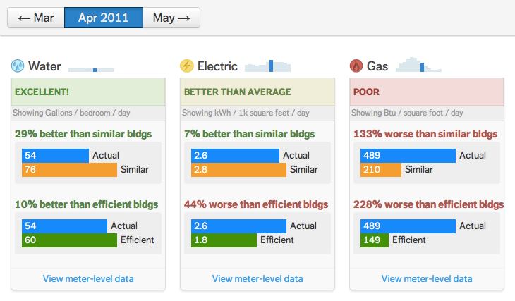Select the Apr 2011 tab
The width and height of the screenshot is (515, 301).
point(103,18)
